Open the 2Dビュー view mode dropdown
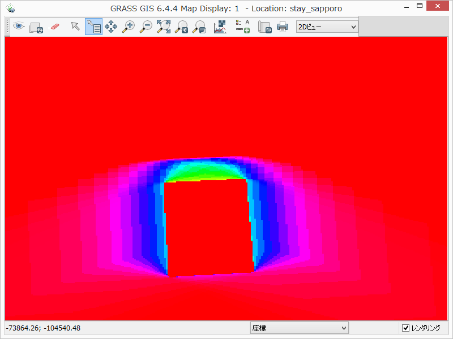Screen dimensions: 453x339 327,27
